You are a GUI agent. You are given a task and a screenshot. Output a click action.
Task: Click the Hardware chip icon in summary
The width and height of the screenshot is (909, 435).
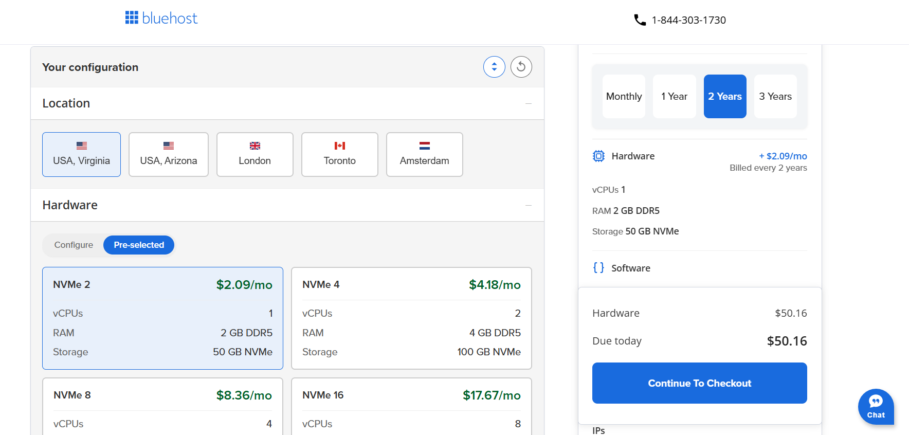(598, 156)
